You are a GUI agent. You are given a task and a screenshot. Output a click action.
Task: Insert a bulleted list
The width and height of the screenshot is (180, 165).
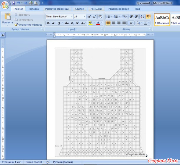(108, 16)
